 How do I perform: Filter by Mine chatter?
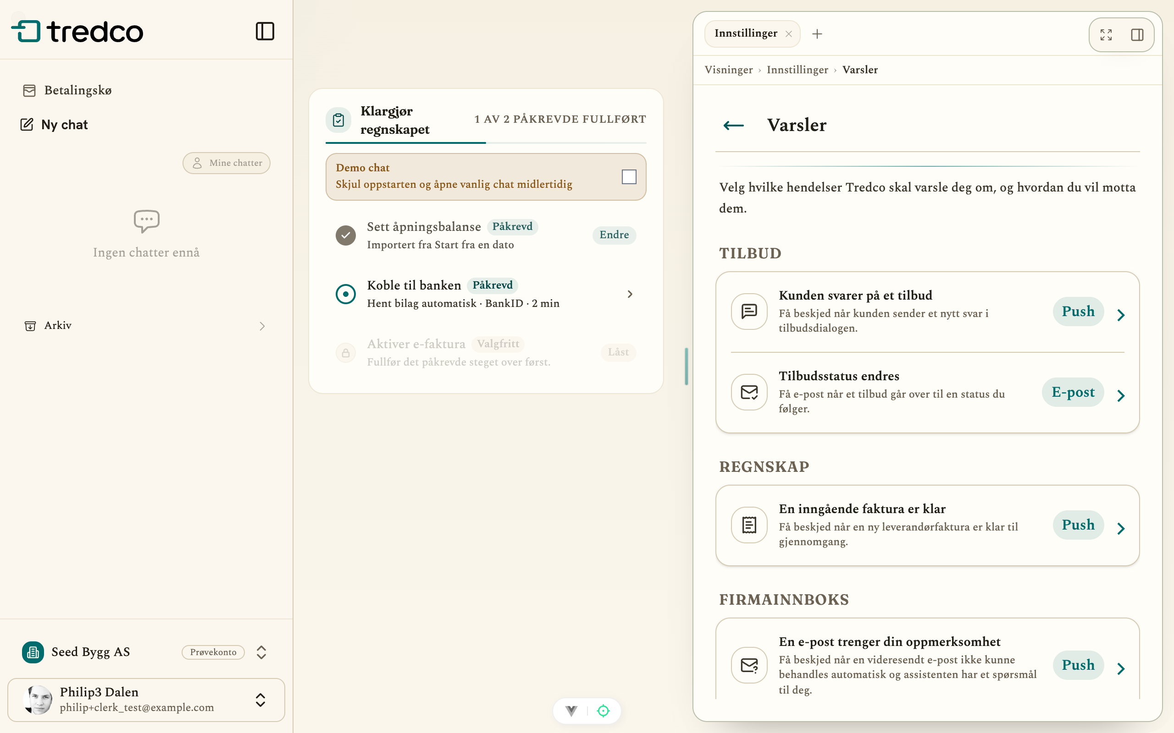(x=227, y=163)
